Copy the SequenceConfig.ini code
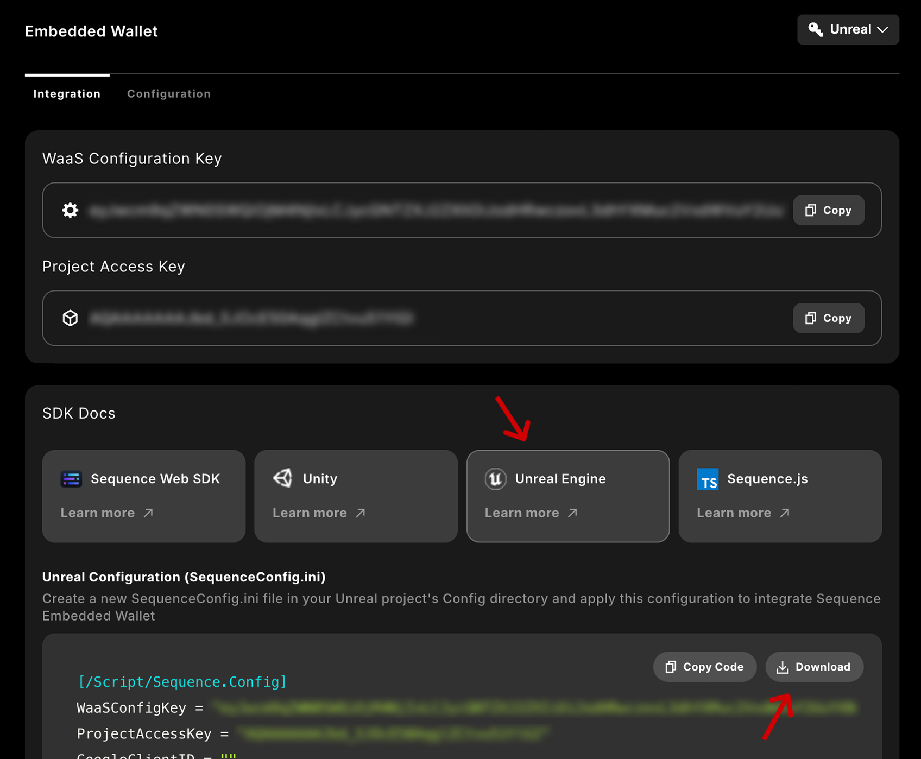 (705, 667)
